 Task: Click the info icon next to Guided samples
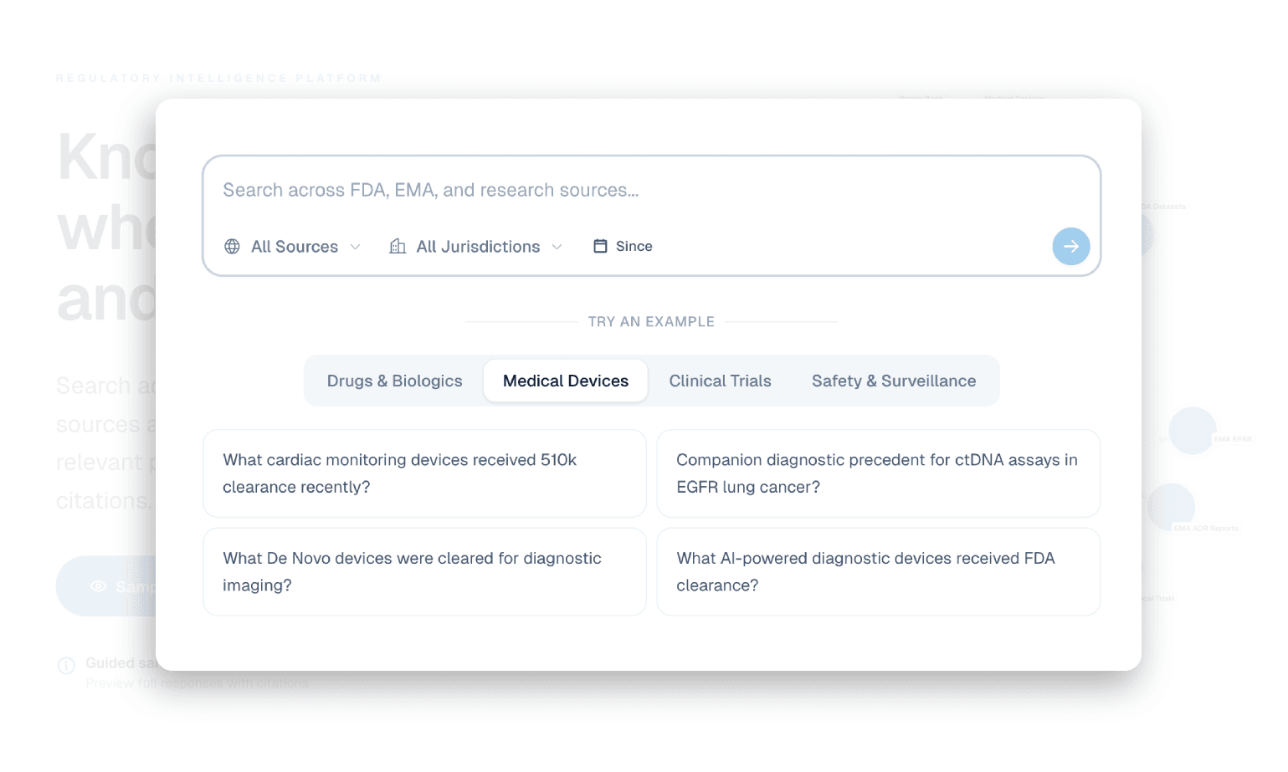click(66, 665)
